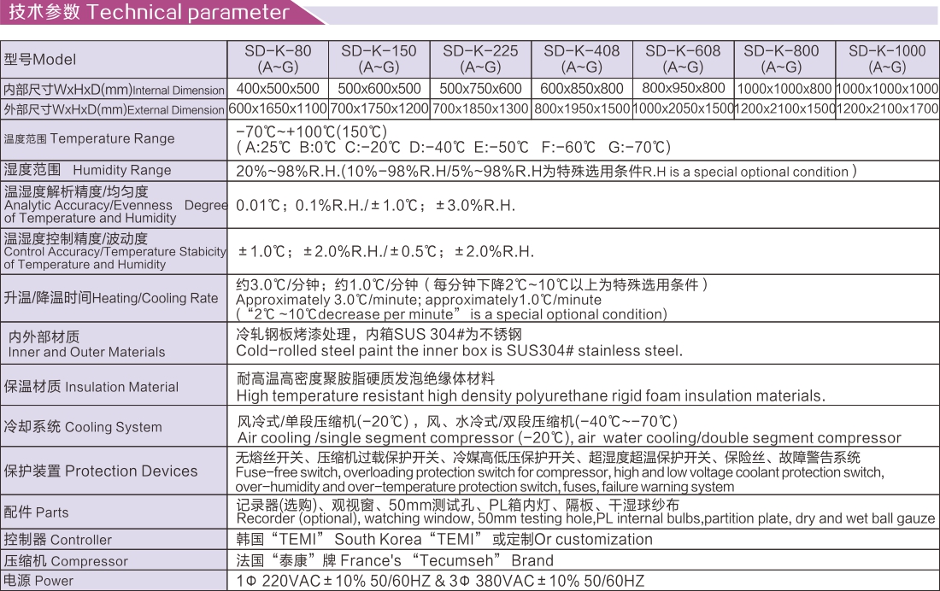The image size is (940, 591).
Task: Select the SD-K-225 model column header
Action: 480,59
